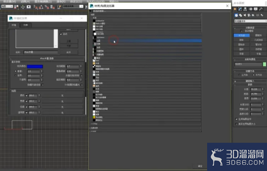Switch to the 环境 tab

click(x=14, y=25)
